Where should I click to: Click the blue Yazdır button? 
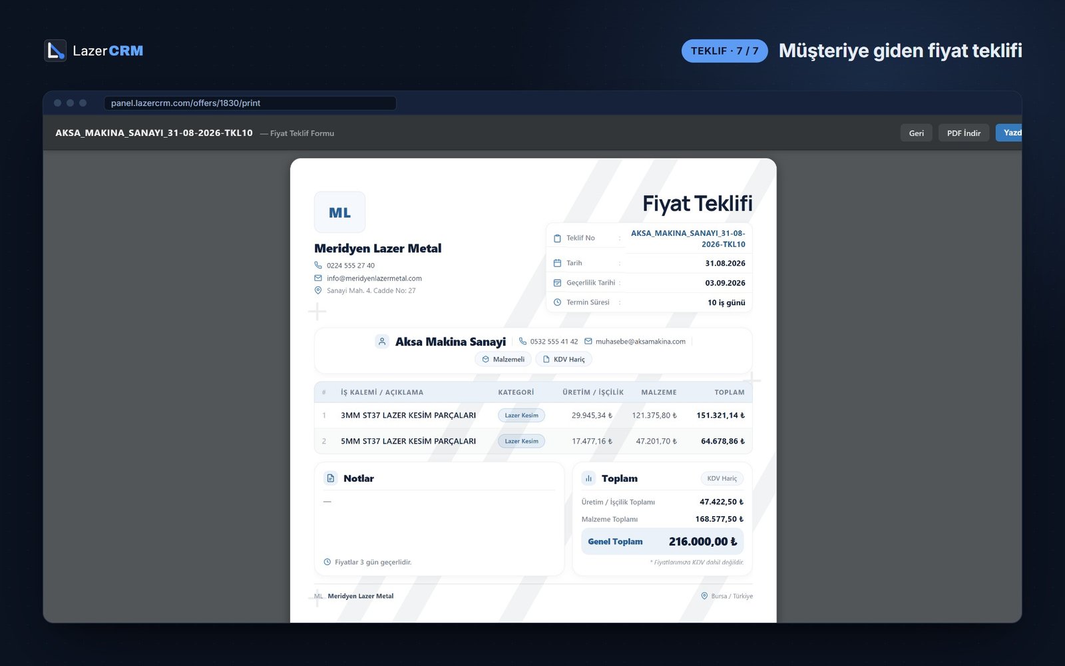click(x=1009, y=133)
